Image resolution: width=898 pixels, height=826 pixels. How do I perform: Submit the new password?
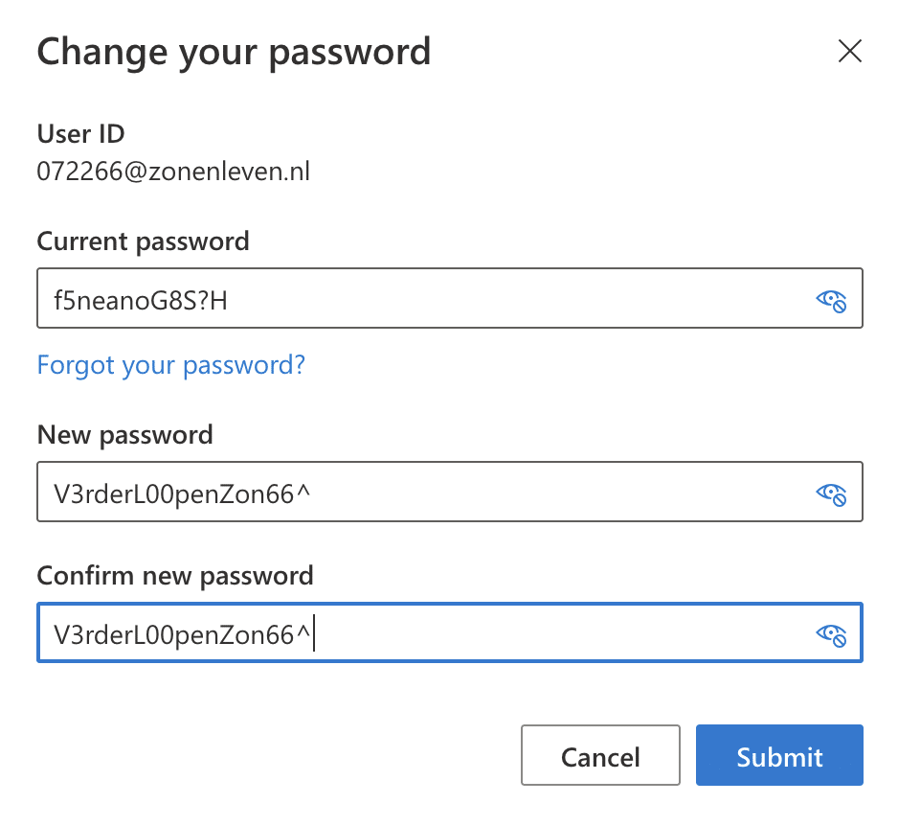coord(779,755)
